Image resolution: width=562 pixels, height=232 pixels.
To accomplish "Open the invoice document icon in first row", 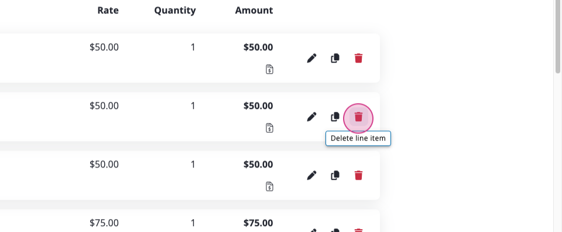I will click(269, 69).
